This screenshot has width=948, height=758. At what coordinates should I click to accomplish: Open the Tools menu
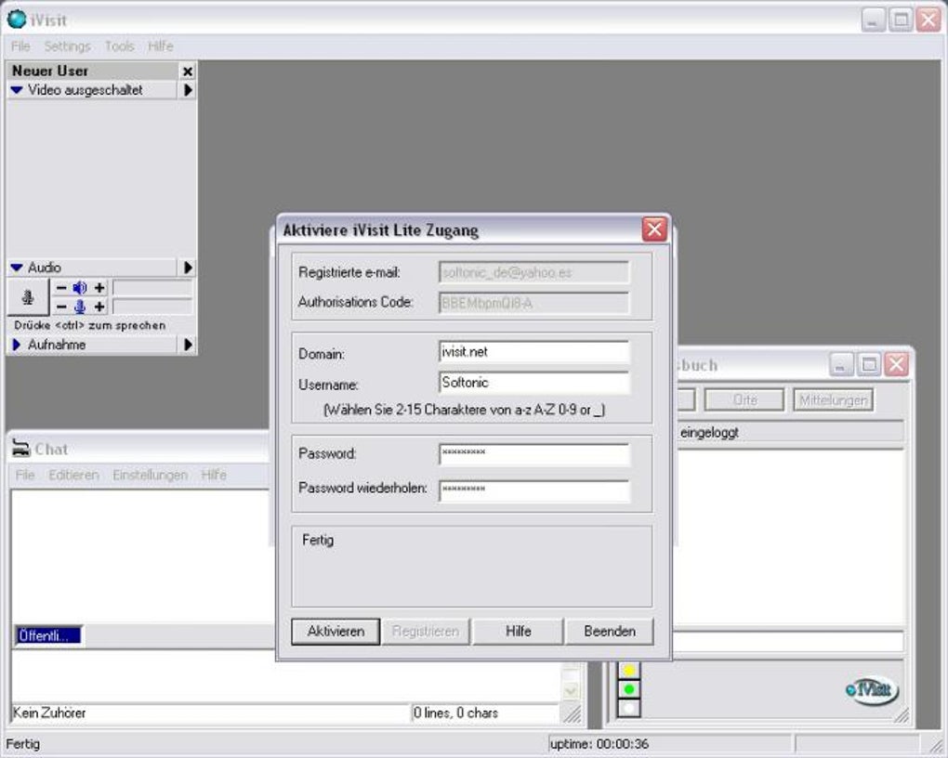point(119,46)
